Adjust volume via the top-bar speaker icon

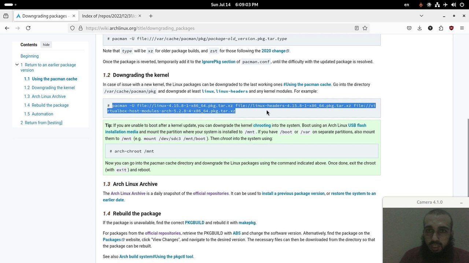point(454,5)
